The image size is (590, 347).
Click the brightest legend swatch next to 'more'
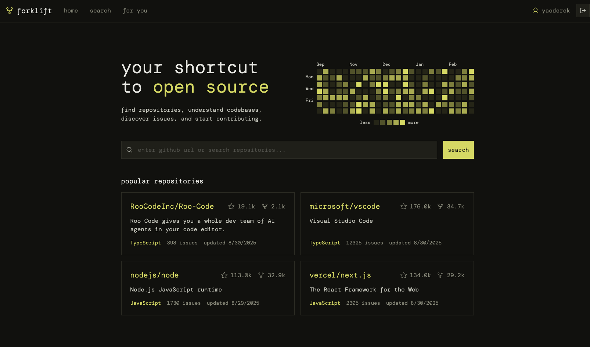point(403,122)
